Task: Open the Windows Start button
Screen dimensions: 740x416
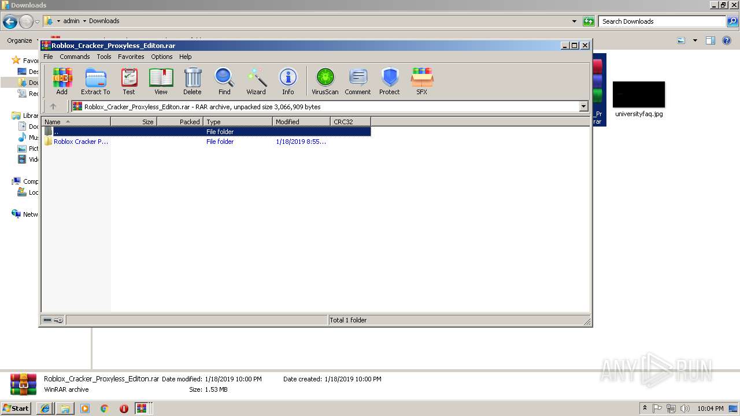Action: point(16,408)
